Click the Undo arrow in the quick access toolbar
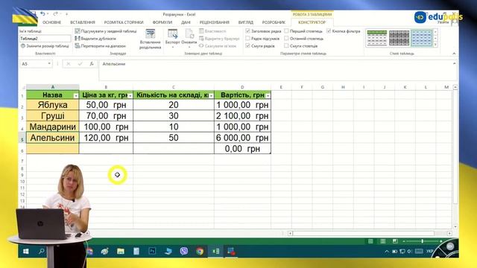Screen dimensions: 477x268 [42, 13]
